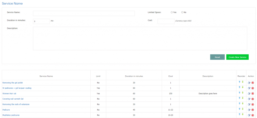Screen dimensions: 257x118
Task: Open the Muzhskoy pedicures link
Action: click(x=11, y=115)
